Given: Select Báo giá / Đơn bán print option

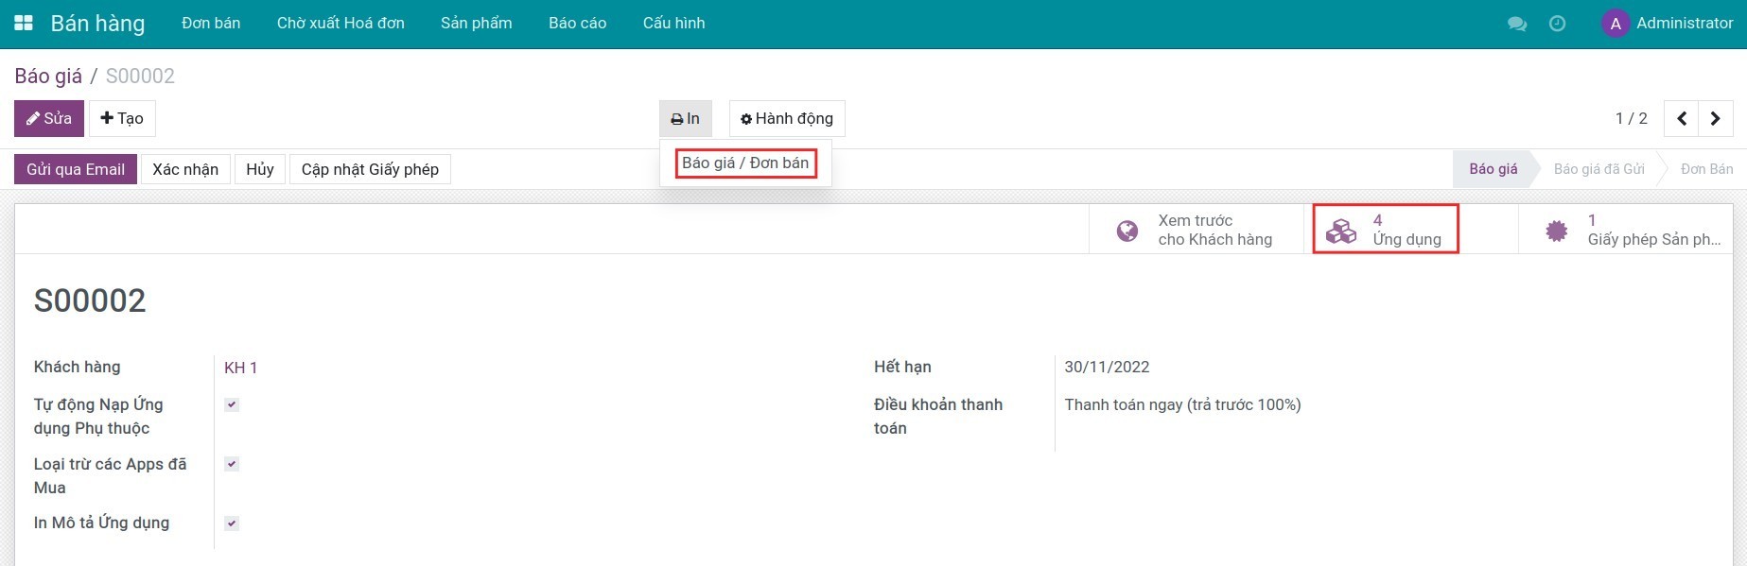Looking at the screenshot, I should (x=745, y=163).
